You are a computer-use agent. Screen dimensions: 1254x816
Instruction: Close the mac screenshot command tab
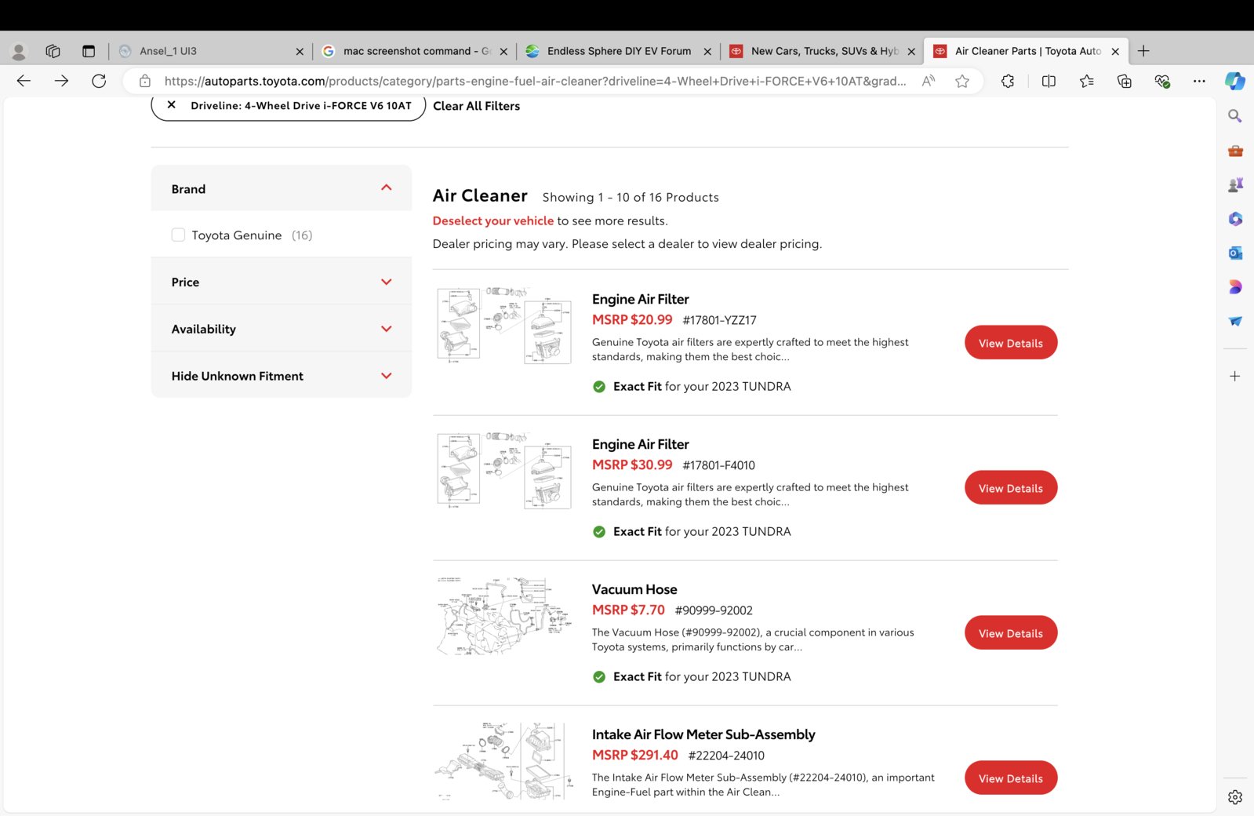(x=503, y=51)
